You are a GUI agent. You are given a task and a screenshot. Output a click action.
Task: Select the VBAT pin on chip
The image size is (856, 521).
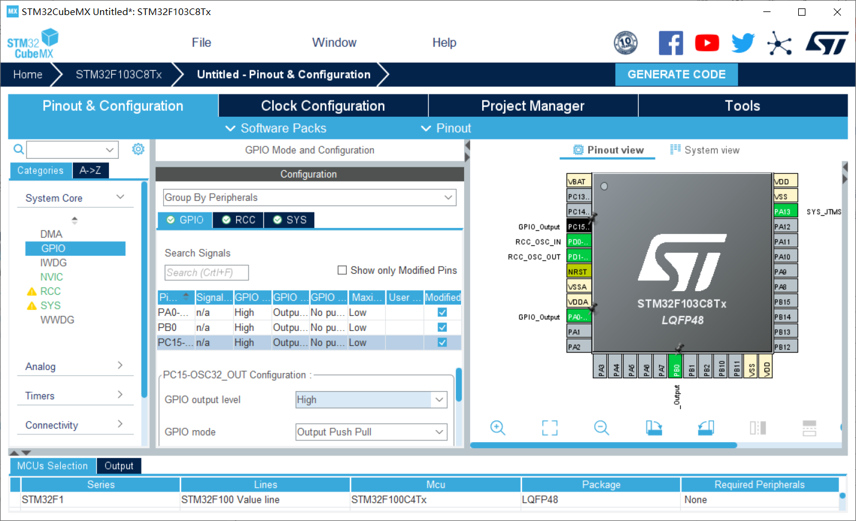[578, 181]
